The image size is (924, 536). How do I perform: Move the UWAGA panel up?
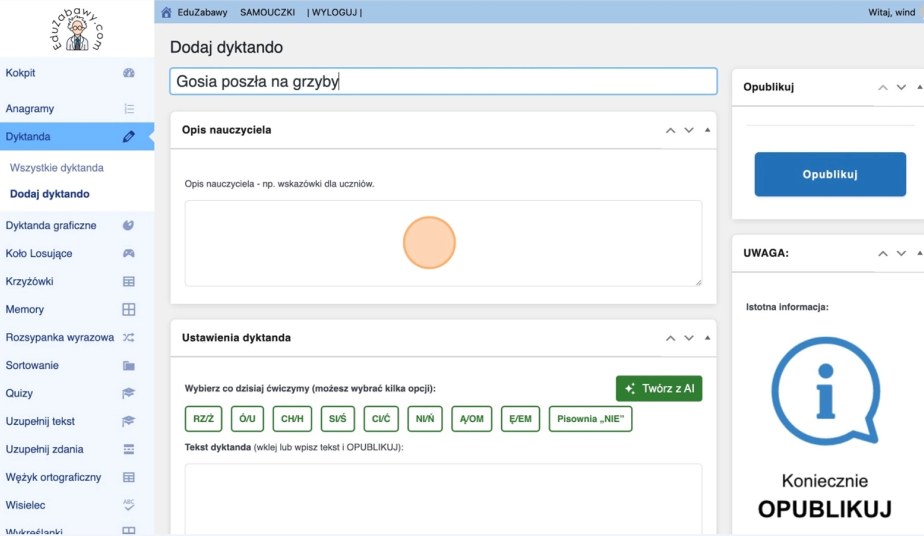(882, 254)
